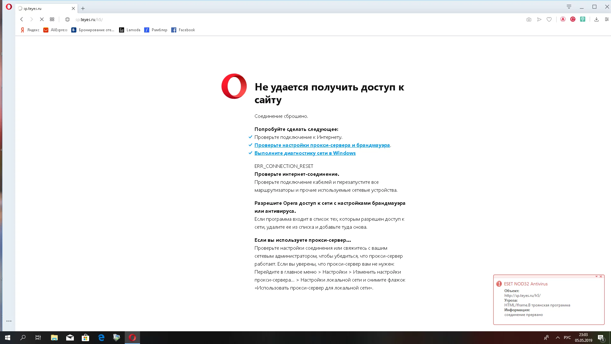Open the Action Center notifications
Viewport: 611px width, 344px height.
coord(601,338)
